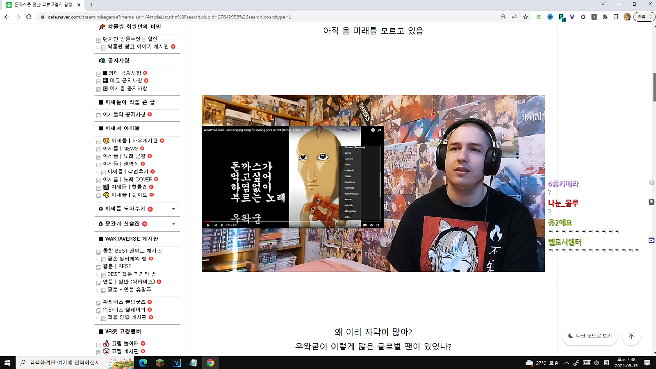Open a new browser tab
The width and height of the screenshot is (656, 369).
pyautogui.click(x=92, y=5)
